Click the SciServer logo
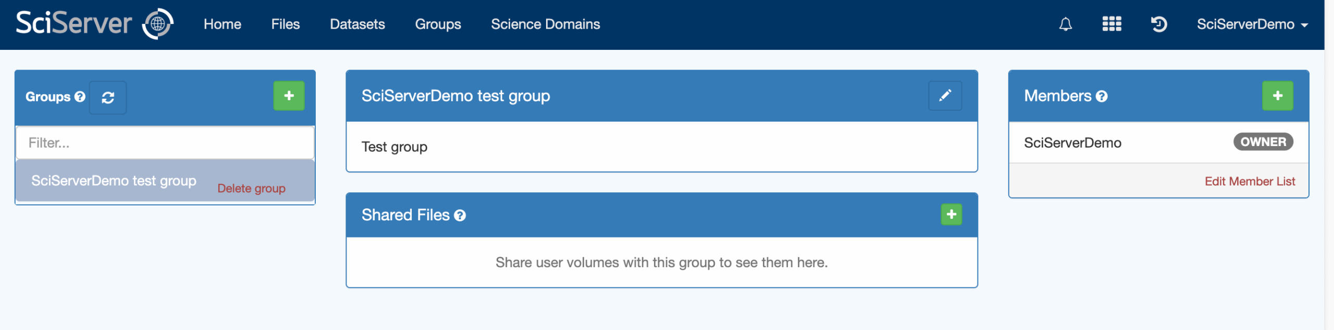The width and height of the screenshot is (1334, 330). (x=94, y=24)
